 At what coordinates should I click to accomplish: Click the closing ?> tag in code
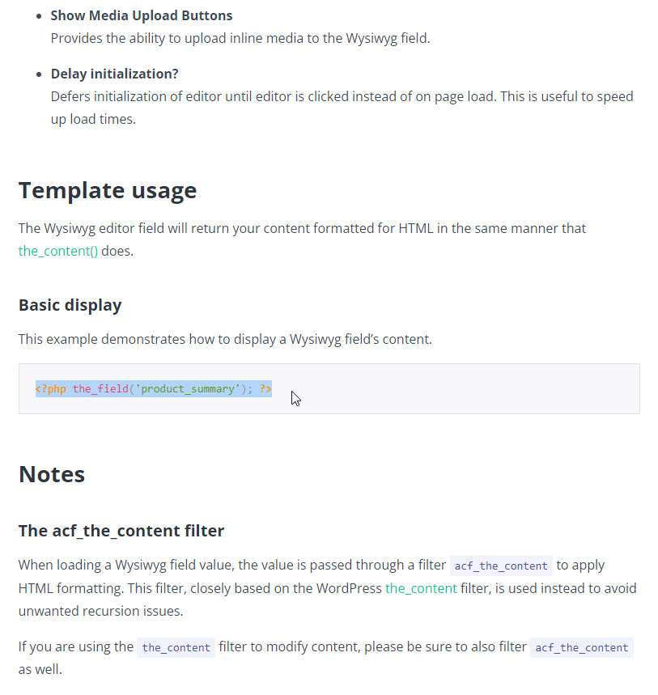265,388
